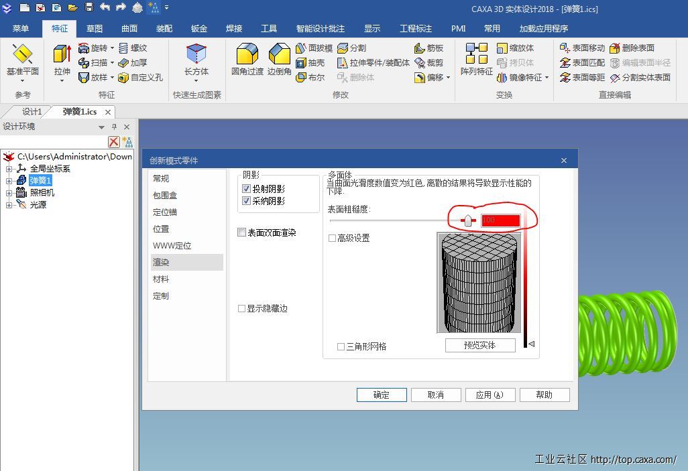This screenshot has height=471, width=688.
Task: Uncheck 投射阴影 cast shadows
Action: pyautogui.click(x=246, y=188)
